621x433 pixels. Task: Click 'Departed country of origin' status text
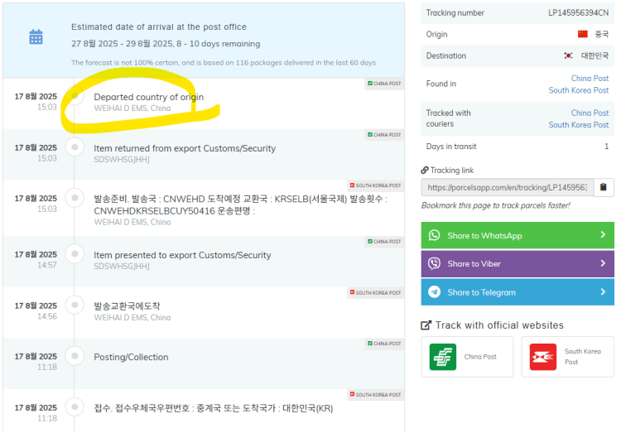coord(148,97)
